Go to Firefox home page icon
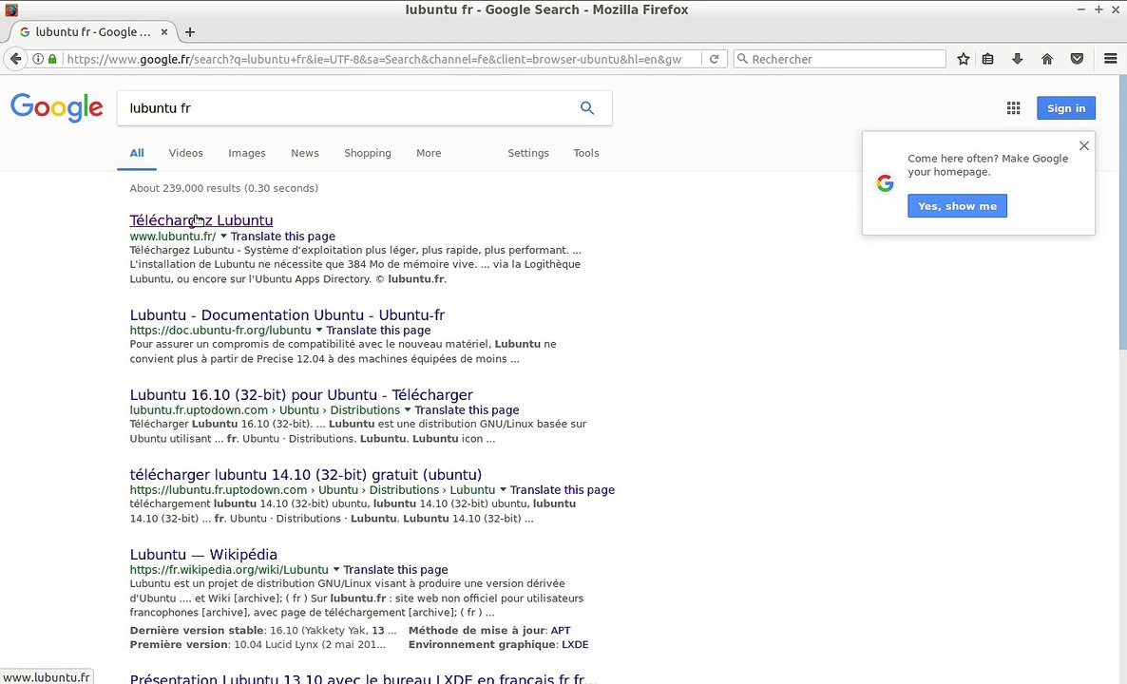The height and width of the screenshot is (684, 1127). [1047, 59]
